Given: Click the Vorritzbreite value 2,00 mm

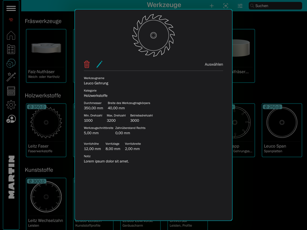Looking at the screenshot, I should click(x=132, y=149).
